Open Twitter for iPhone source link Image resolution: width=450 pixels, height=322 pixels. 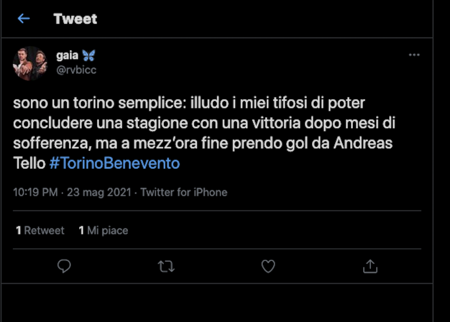pos(184,192)
